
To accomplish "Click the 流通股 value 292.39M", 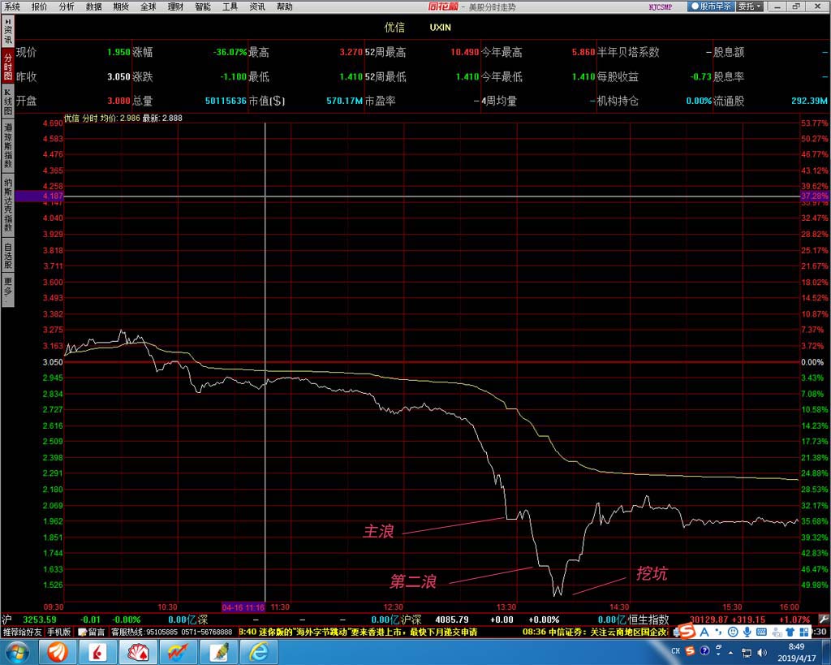I will (x=809, y=101).
